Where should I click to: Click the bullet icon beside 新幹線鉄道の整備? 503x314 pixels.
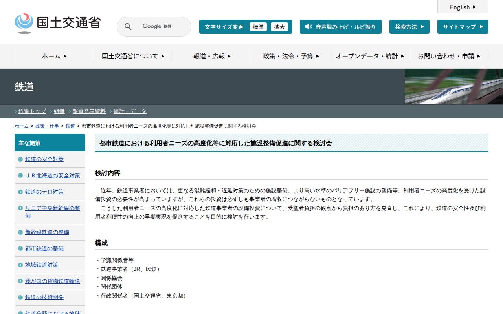(x=20, y=232)
